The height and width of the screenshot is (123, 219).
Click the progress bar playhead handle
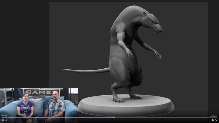coord(114,118)
